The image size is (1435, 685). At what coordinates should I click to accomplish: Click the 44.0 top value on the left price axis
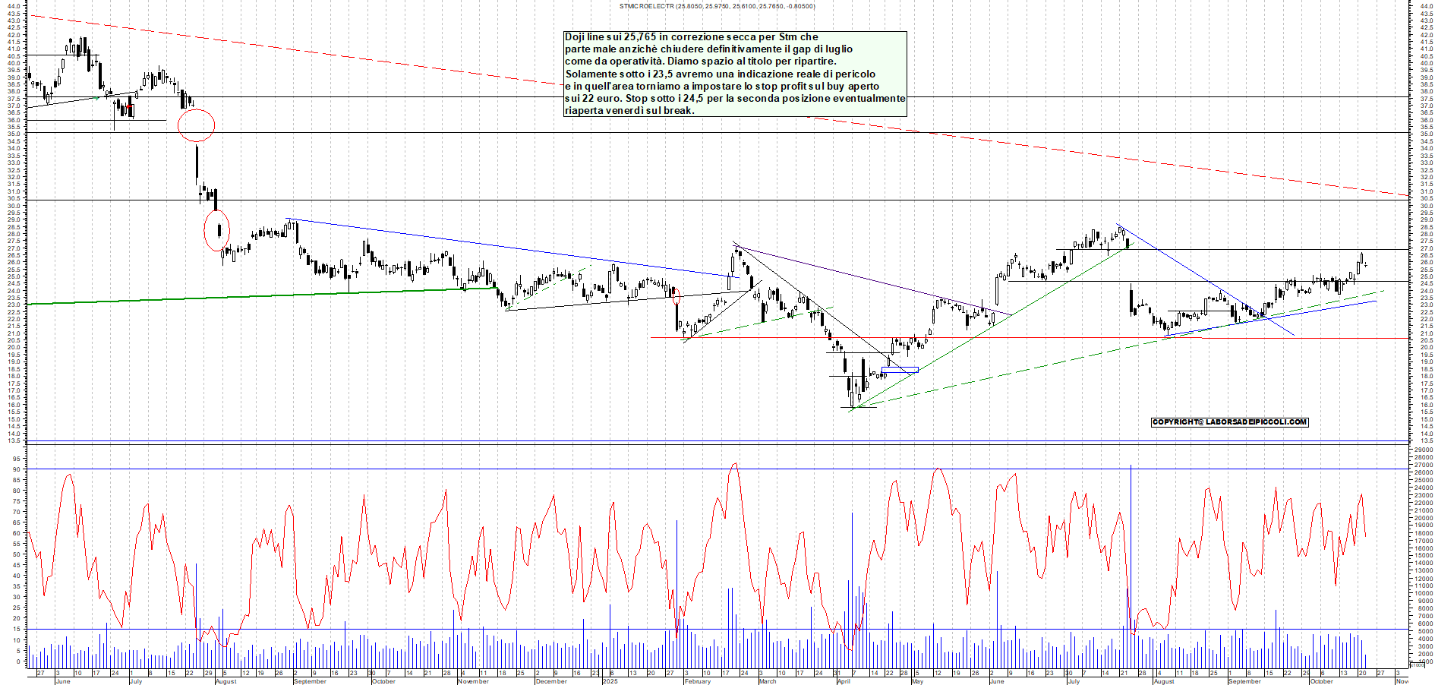13,6
